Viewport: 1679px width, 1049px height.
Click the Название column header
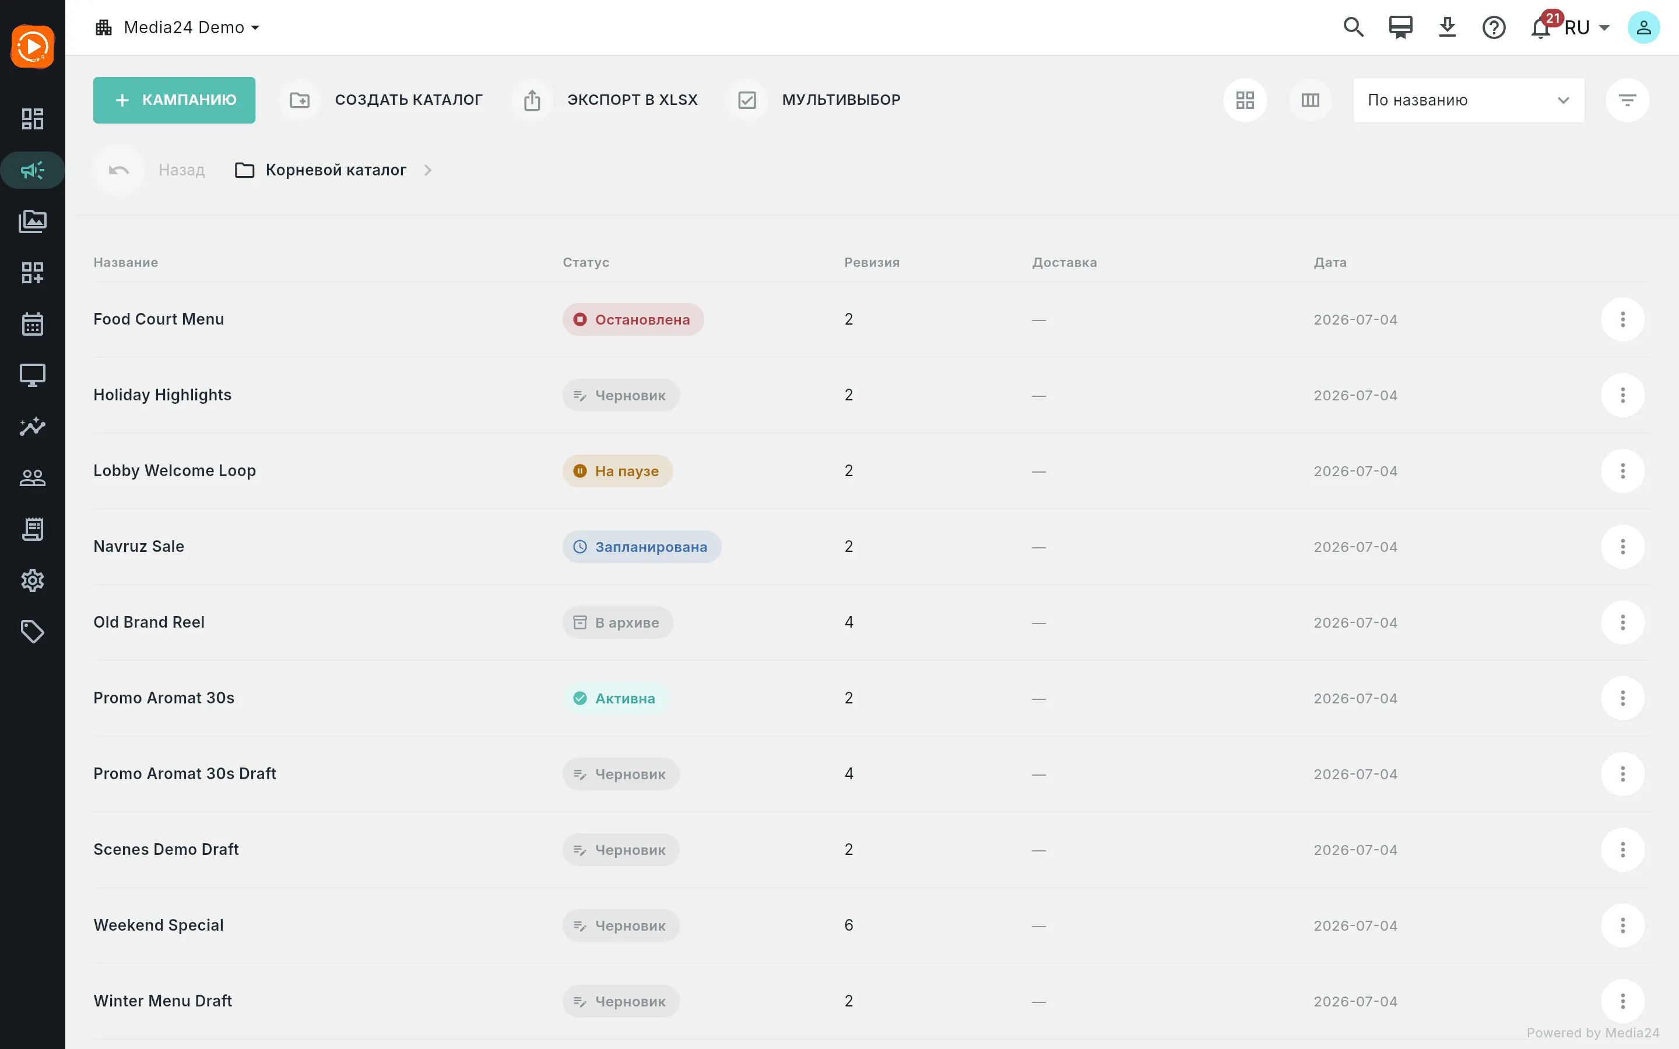(125, 262)
